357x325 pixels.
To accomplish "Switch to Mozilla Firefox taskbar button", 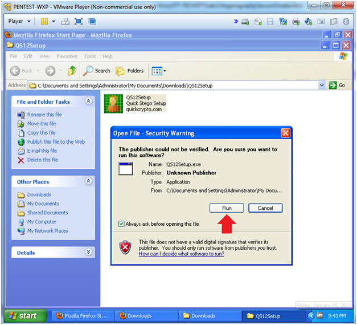I will [83, 316].
